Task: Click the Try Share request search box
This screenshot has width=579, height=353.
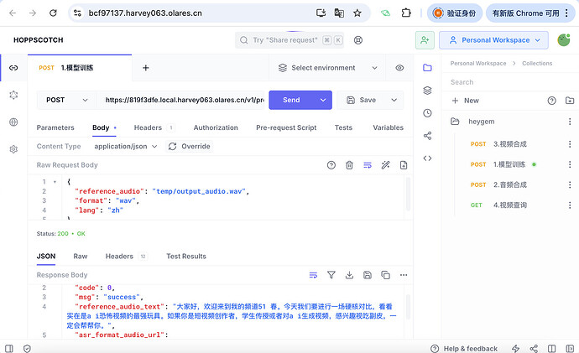Action: pos(289,40)
